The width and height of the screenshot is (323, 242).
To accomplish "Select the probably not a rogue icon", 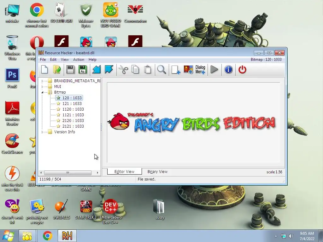I will (37, 211).
